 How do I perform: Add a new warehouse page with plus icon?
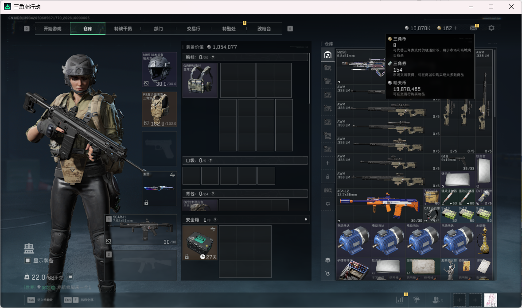pos(327,163)
